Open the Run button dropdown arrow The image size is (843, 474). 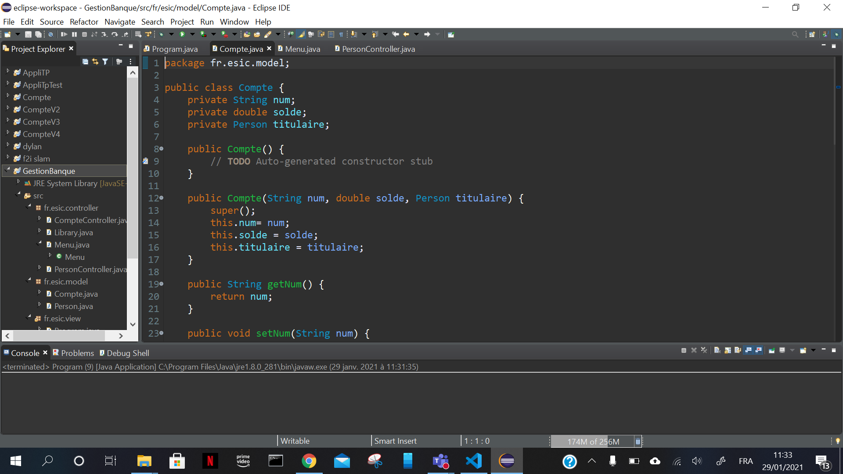[192, 34]
